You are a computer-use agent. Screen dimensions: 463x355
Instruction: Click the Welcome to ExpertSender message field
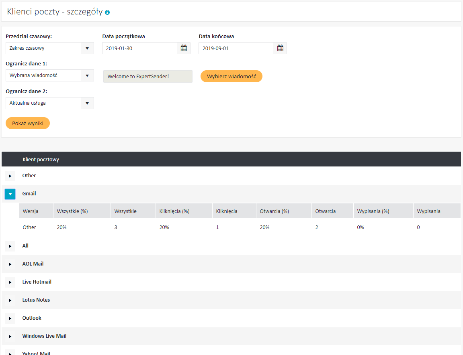pyautogui.click(x=148, y=77)
